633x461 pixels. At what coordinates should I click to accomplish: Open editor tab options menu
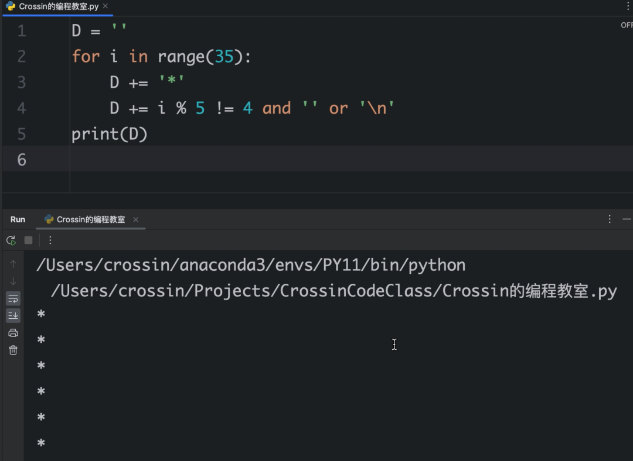pyautogui.click(x=628, y=6)
